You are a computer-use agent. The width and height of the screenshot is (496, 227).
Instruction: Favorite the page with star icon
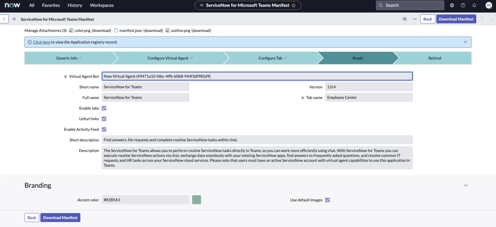coord(294,5)
